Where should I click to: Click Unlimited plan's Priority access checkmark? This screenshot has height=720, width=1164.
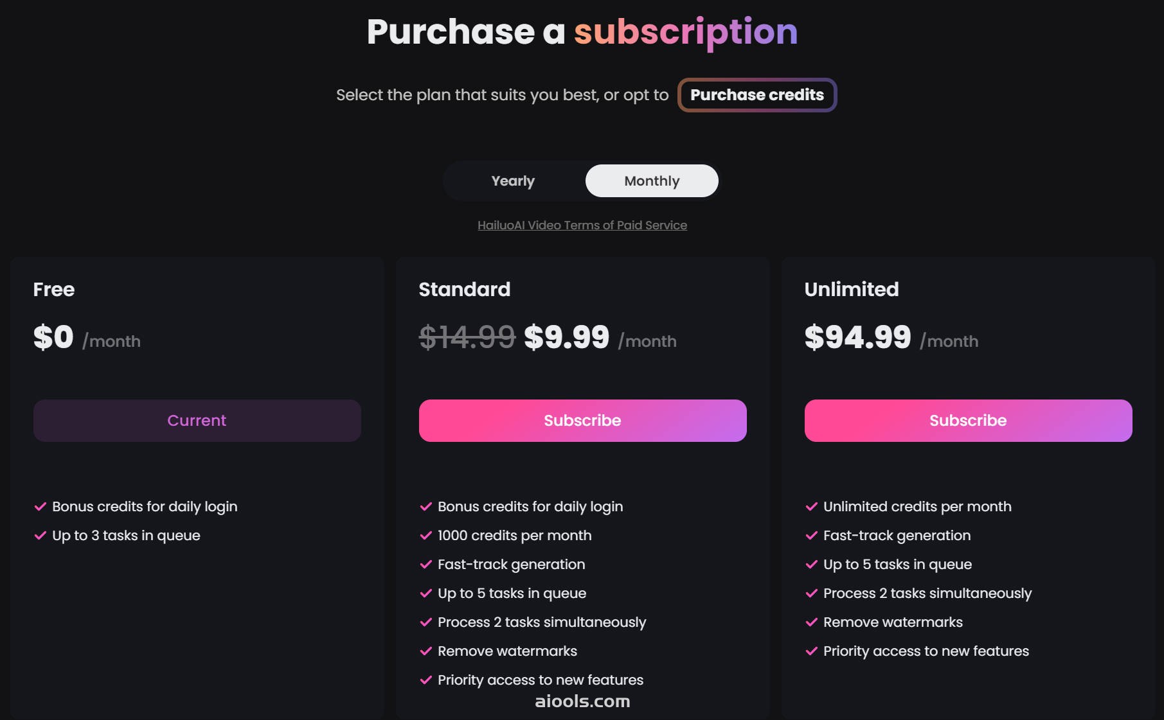811,651
